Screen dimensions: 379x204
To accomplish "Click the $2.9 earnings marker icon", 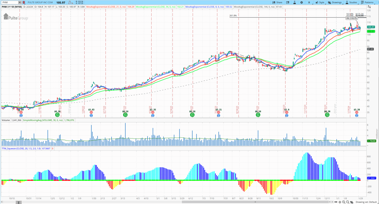I will pyautogui.click(x=287, y=113).
